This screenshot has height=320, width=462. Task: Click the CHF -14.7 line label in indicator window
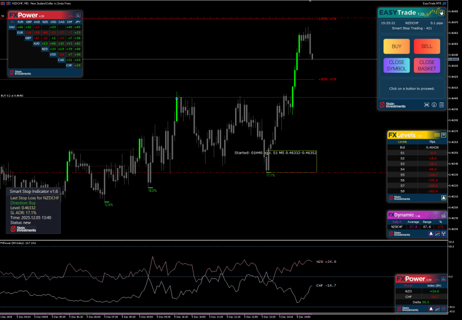coord(326,285)
